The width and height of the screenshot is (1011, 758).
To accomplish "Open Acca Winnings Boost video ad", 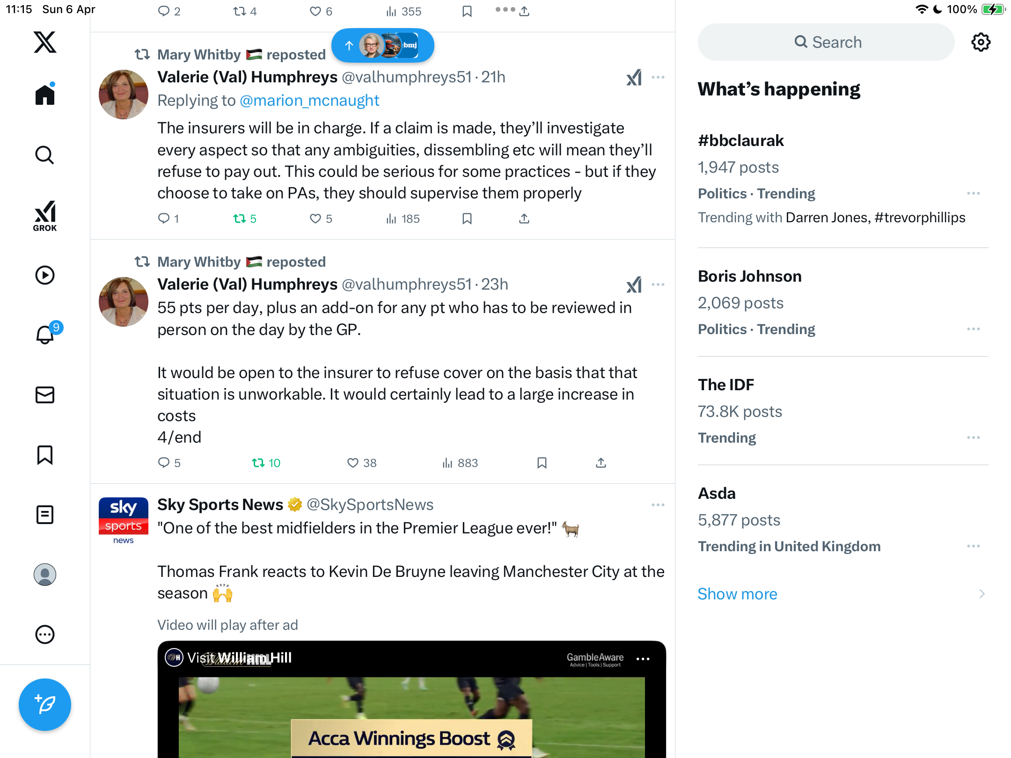I will (412, 700).
